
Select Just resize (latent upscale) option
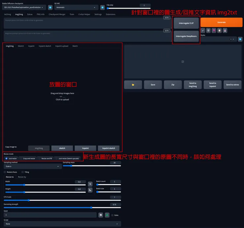coord(67,159)
